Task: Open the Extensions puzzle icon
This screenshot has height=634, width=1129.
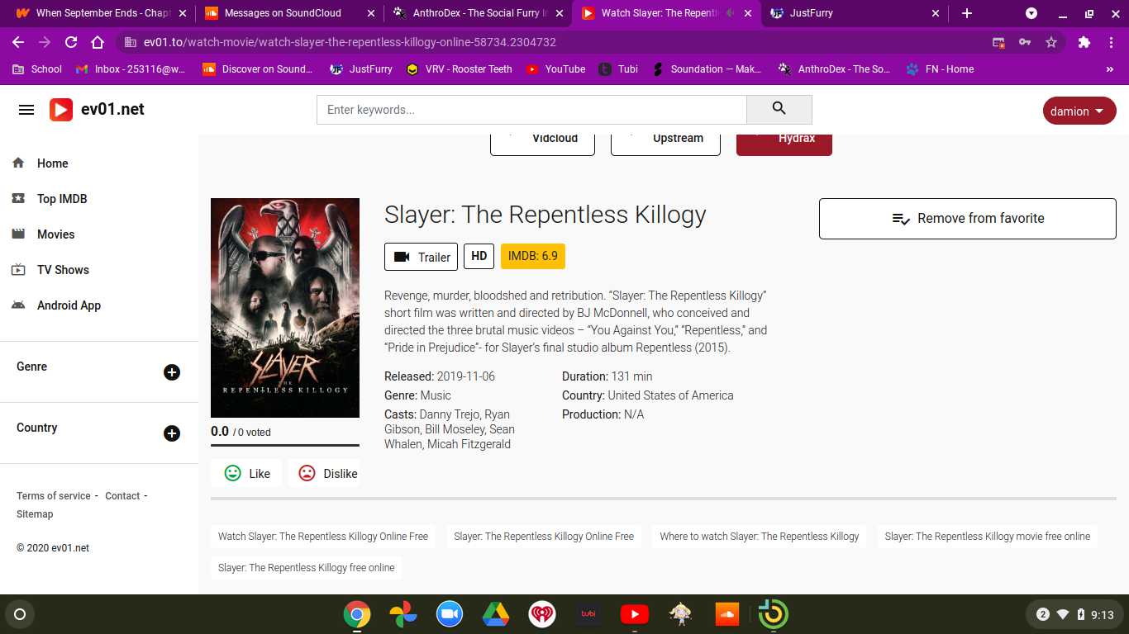Action: tap(1084, 42)
